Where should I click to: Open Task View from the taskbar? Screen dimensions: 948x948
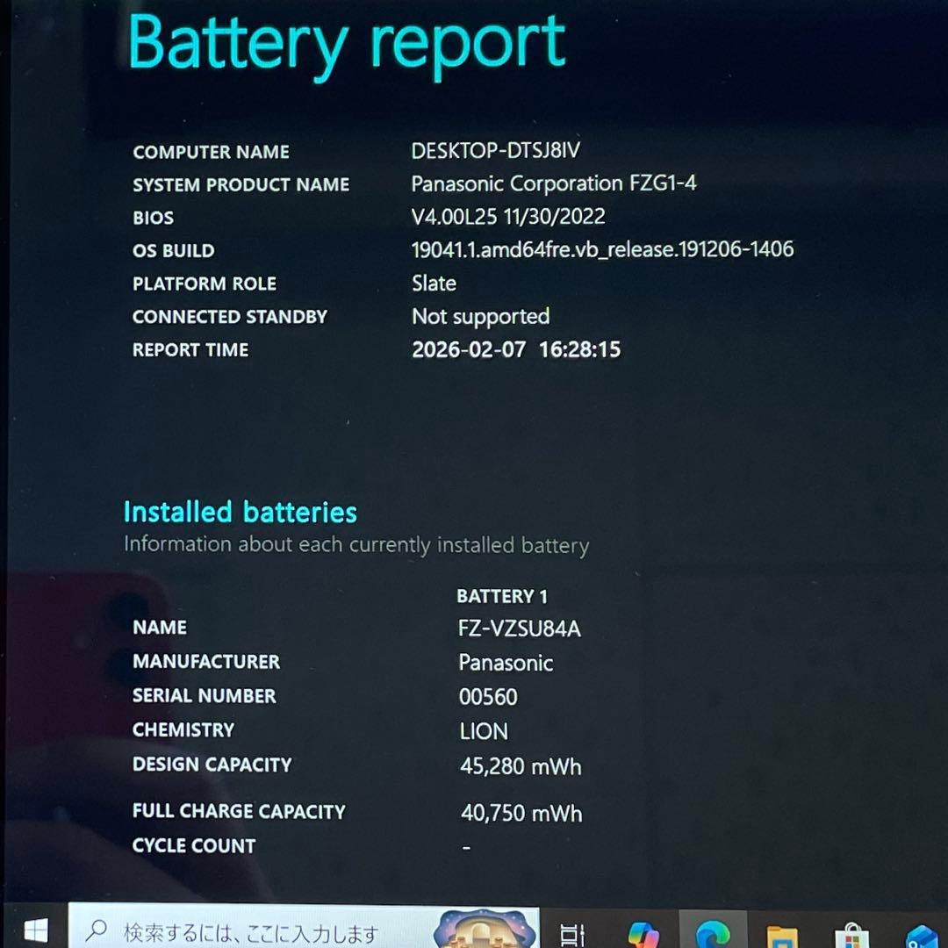572,934
